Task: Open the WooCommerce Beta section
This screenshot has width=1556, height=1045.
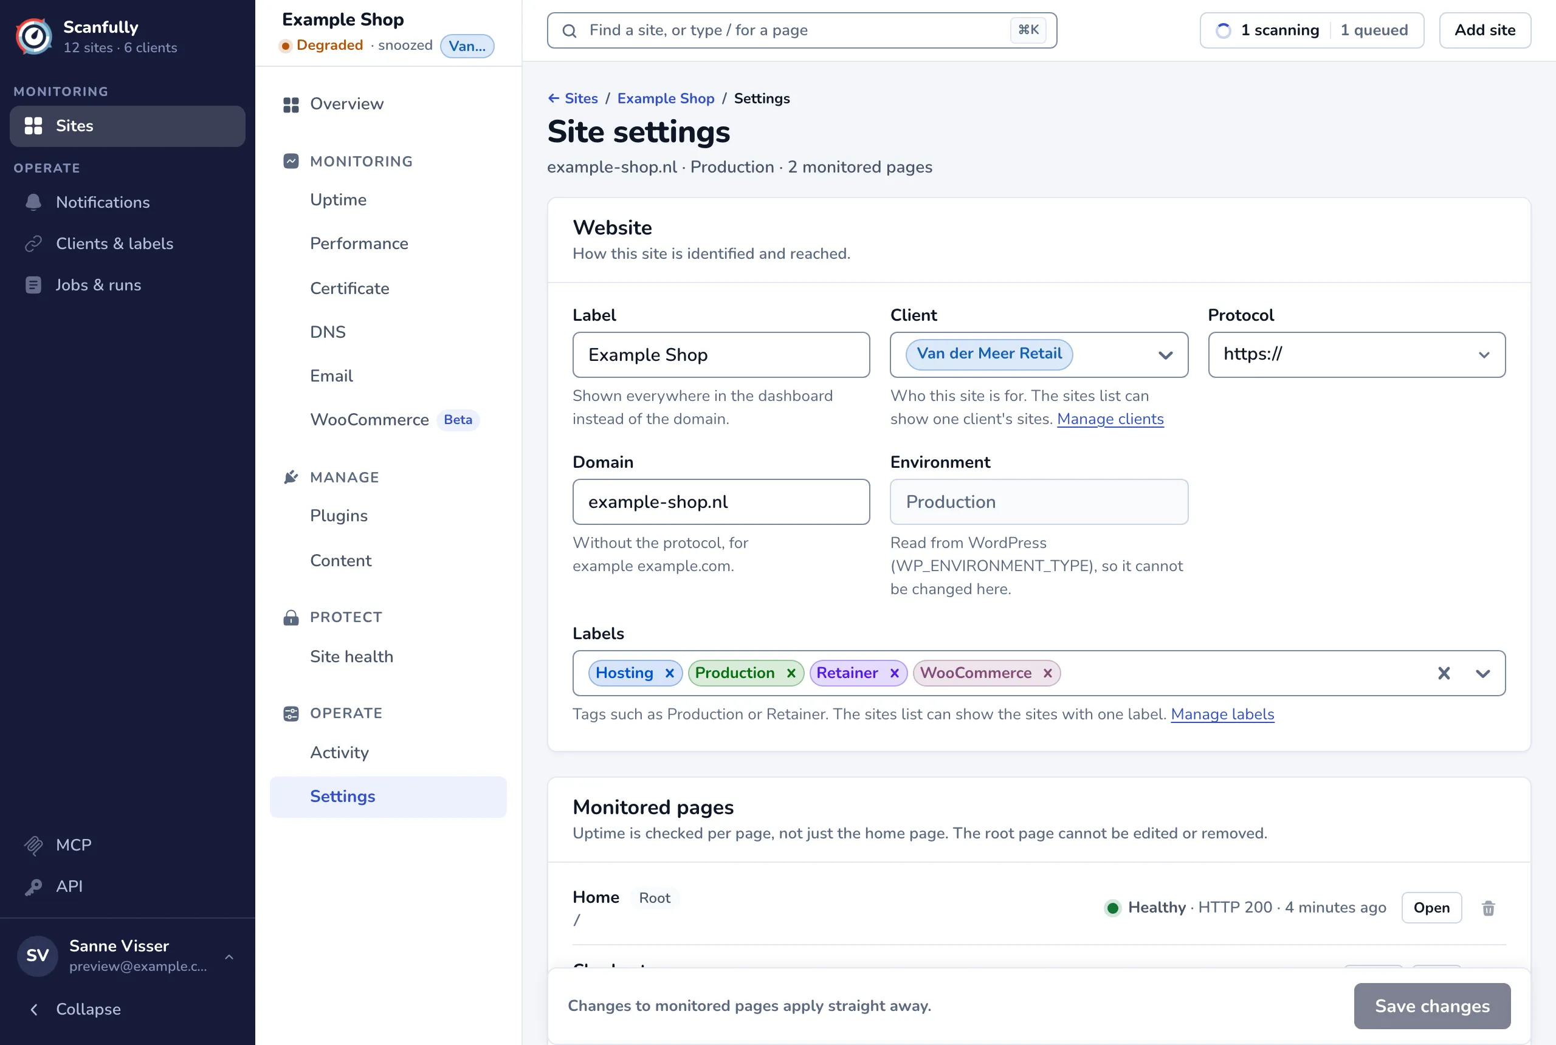Action: pos(388,420)
